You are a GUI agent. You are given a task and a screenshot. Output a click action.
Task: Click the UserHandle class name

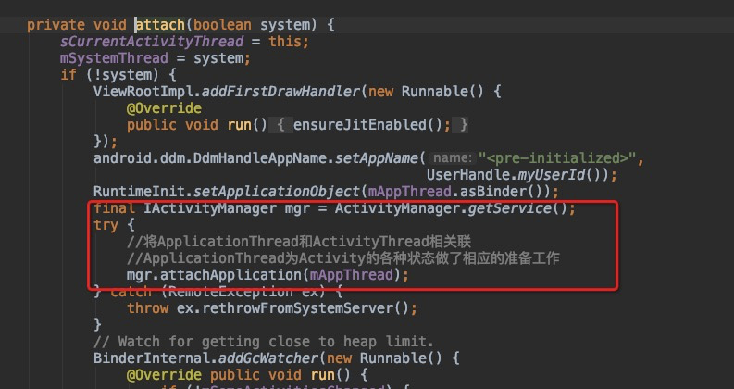click(467, 175)
